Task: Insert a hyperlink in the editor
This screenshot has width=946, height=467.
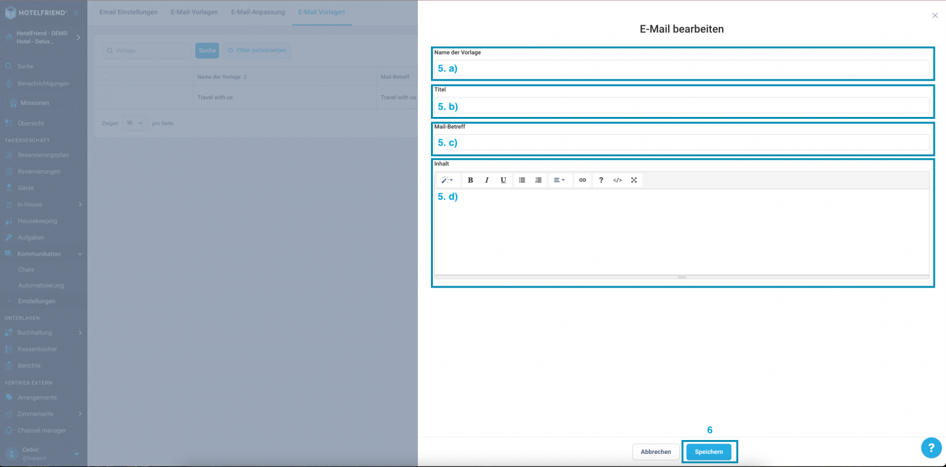Action: [582, 180]
